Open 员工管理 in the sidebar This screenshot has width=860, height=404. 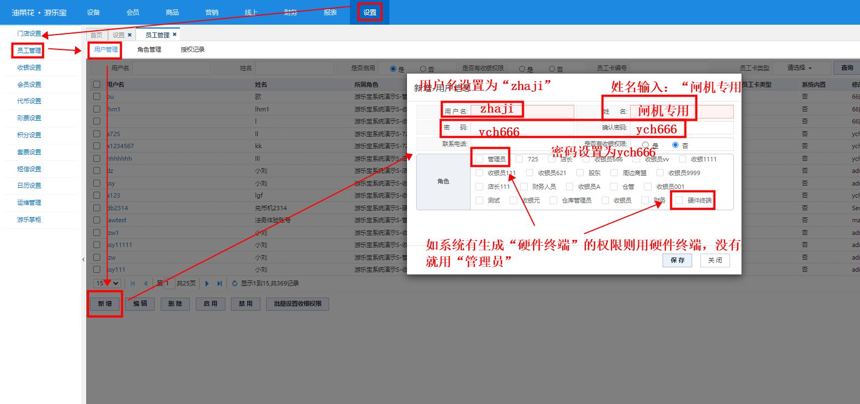tap(29, 50)
